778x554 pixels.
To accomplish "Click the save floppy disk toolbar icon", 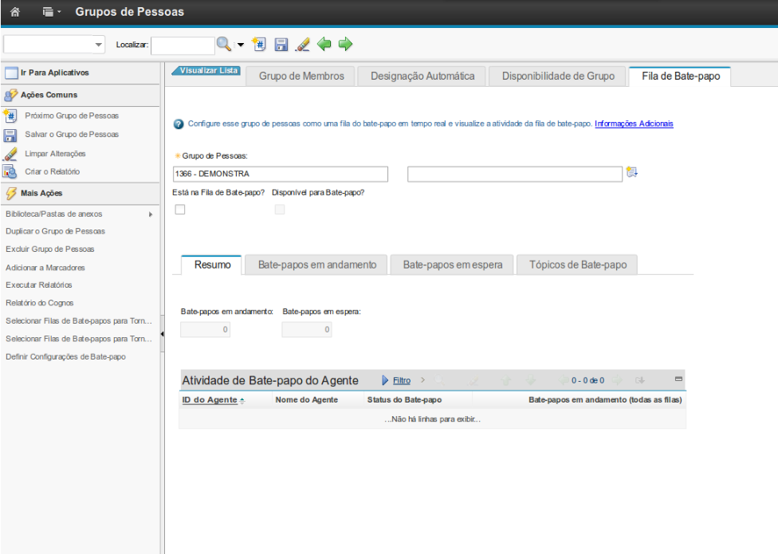I will click(x=281, y=44).
